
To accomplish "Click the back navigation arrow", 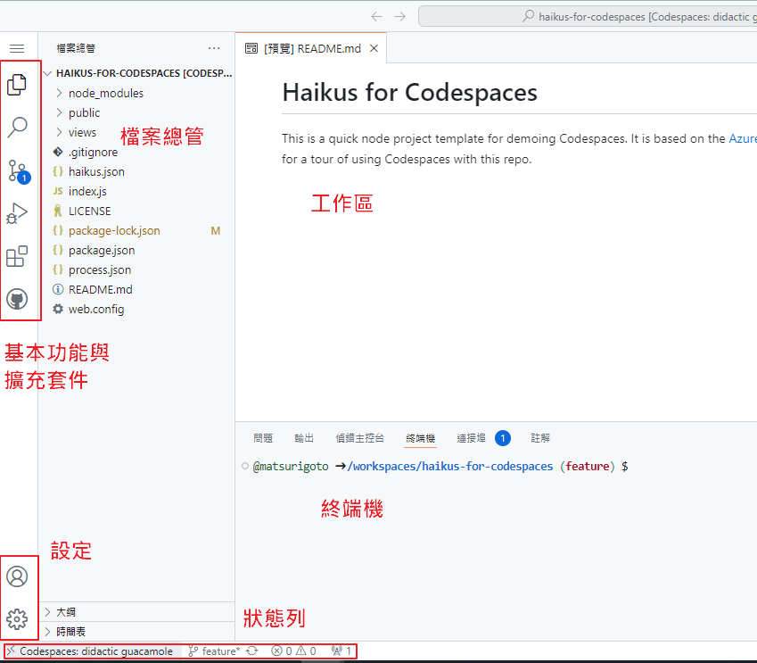I will [x=376, y=17].
